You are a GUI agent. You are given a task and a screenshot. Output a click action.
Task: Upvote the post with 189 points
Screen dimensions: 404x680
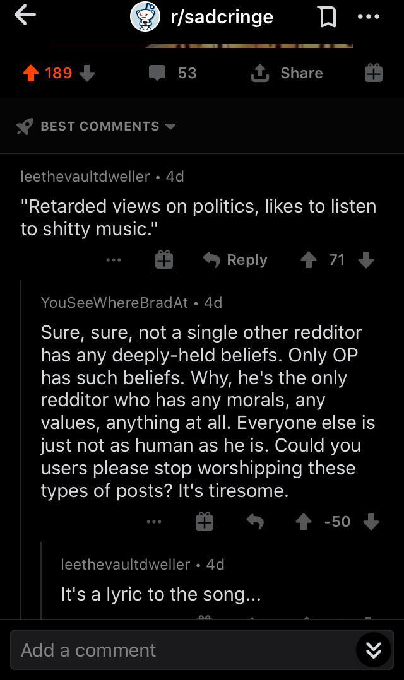pos(30,73)
